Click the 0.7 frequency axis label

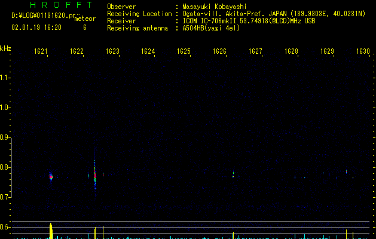[x=5, y=197]
